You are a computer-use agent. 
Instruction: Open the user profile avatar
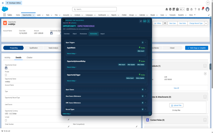(x=207, y=9)
